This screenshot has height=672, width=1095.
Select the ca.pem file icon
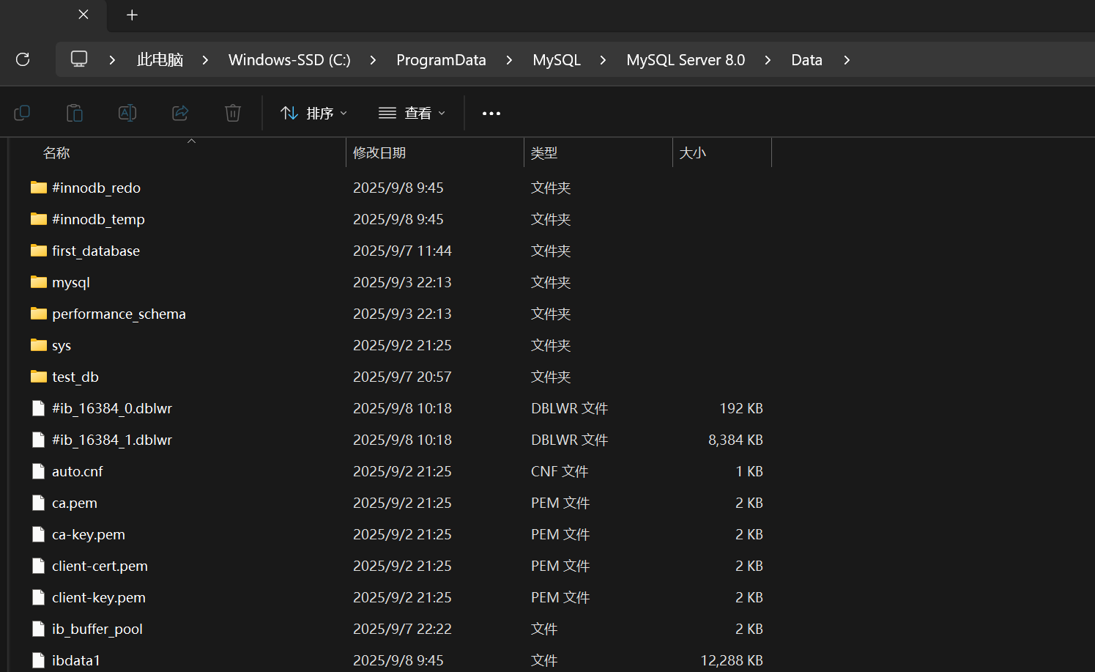click(39, 503)
